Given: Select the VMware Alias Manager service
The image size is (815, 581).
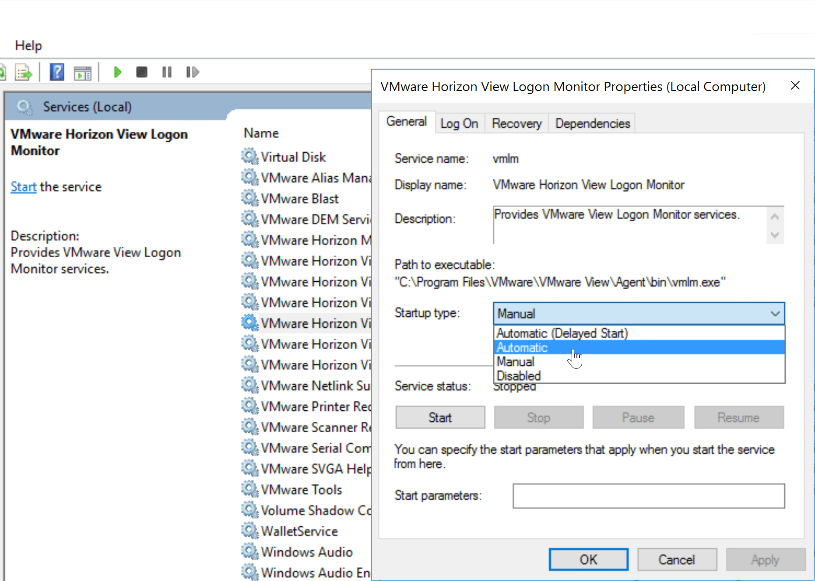Looking at the screenshot, I should coord(306,178).
